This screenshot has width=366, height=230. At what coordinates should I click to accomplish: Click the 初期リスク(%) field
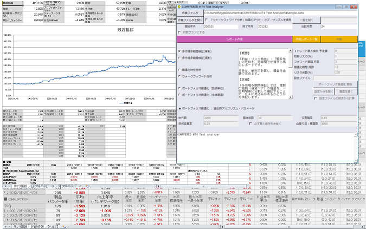tap(346, 56)
